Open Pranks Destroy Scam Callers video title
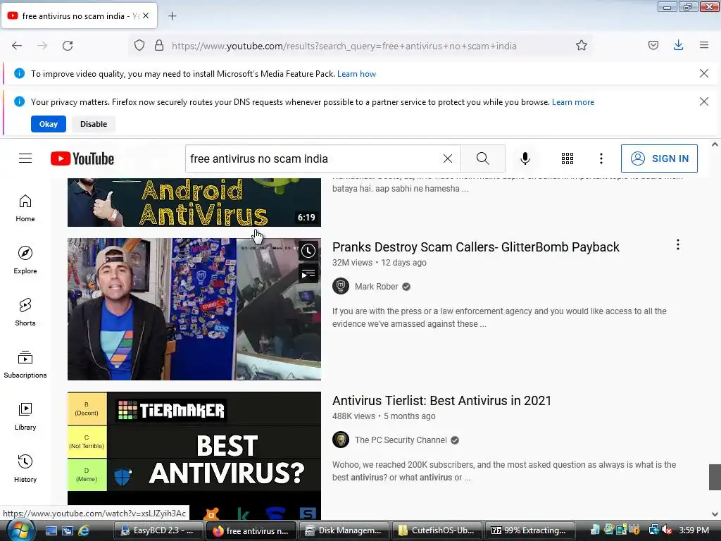The image size is (721, 541). tap(475, 247)
